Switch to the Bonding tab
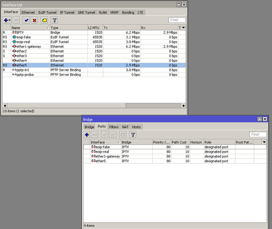The width and height of the screenshot is (272, 229). (128, 13)
